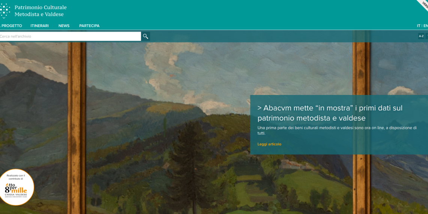Open the A-Z index button
Viewport: 428px width, 214px height.
(421, 36)
